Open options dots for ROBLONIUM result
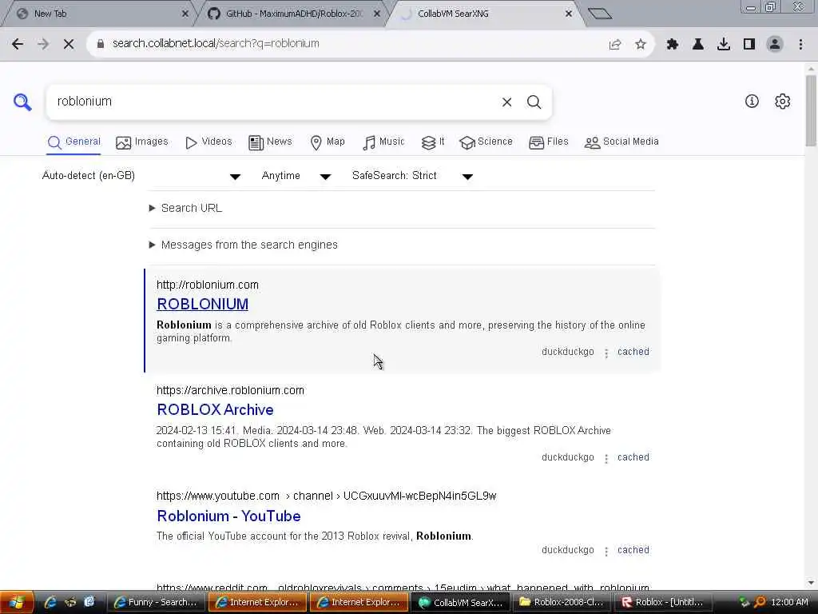 tap(606, 353)
